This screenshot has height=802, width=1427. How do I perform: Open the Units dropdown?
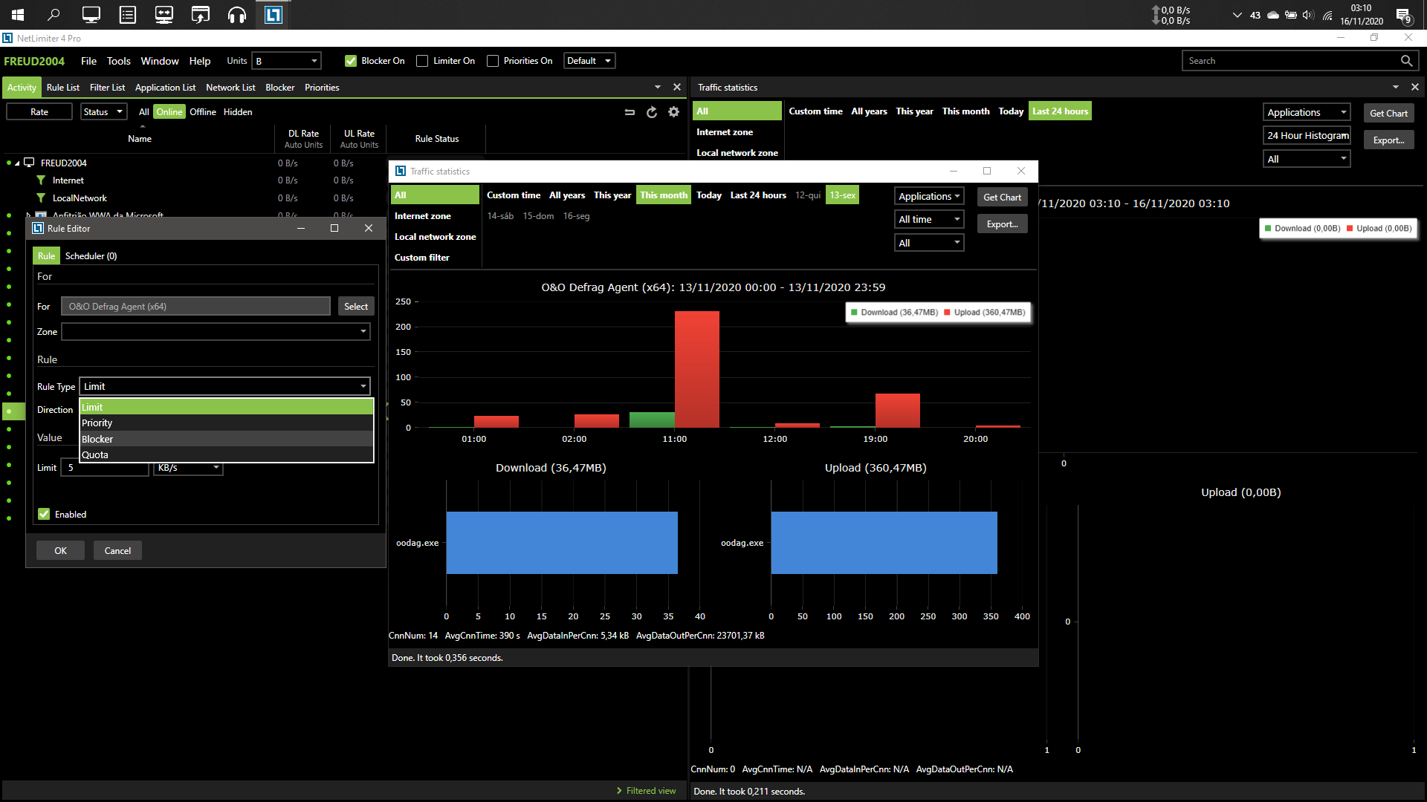tap(286, 61)
